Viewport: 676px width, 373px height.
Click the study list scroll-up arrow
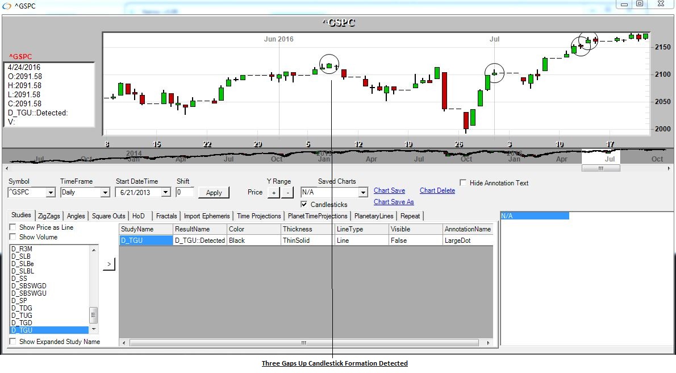(x=94, y=248)
